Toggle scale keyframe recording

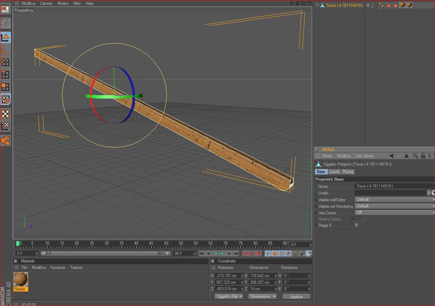[275, 253]
